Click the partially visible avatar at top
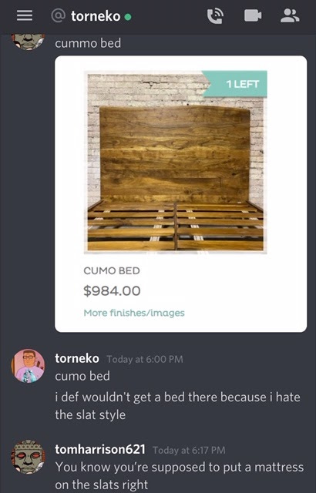The width and height of the screenshot is (316, 493). (x=28, y=42)
